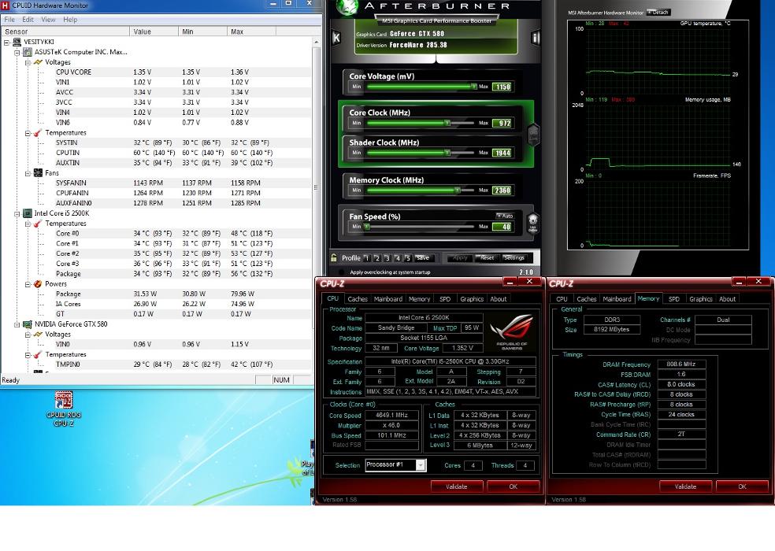Screen dimensions: 775x551
Task: Select Afterburner profile slot 3
Action: coord(387,258)
